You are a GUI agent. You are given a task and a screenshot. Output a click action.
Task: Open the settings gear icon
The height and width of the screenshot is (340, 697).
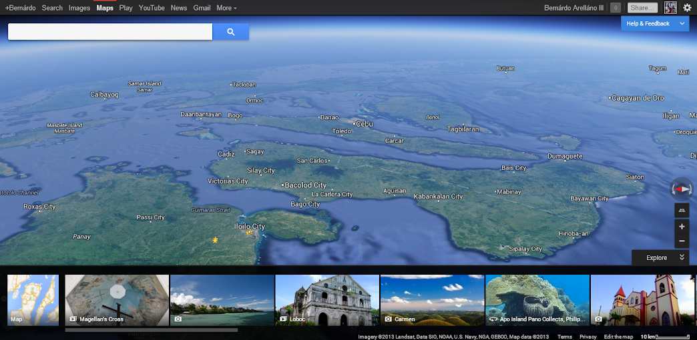point(687,8)
